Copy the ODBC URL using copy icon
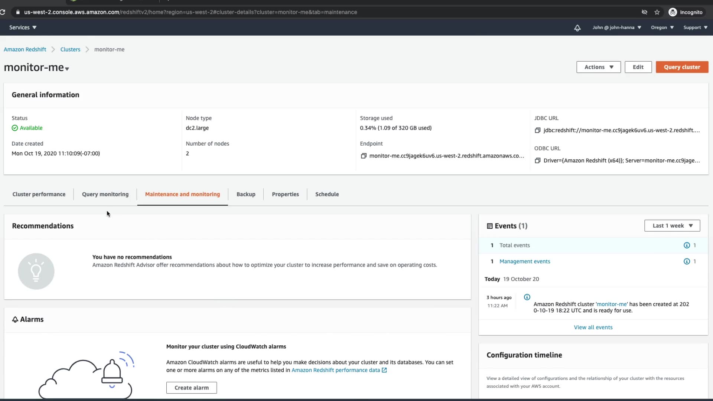 tap(537, 161)
